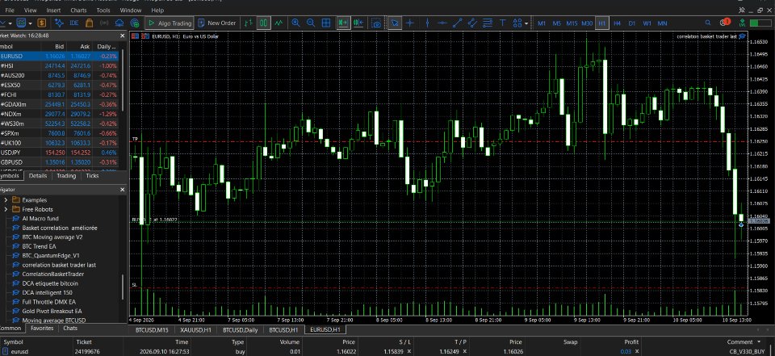Open the Window menu
This screenshot has height=356, width=775.
click(x=131, y=10)
